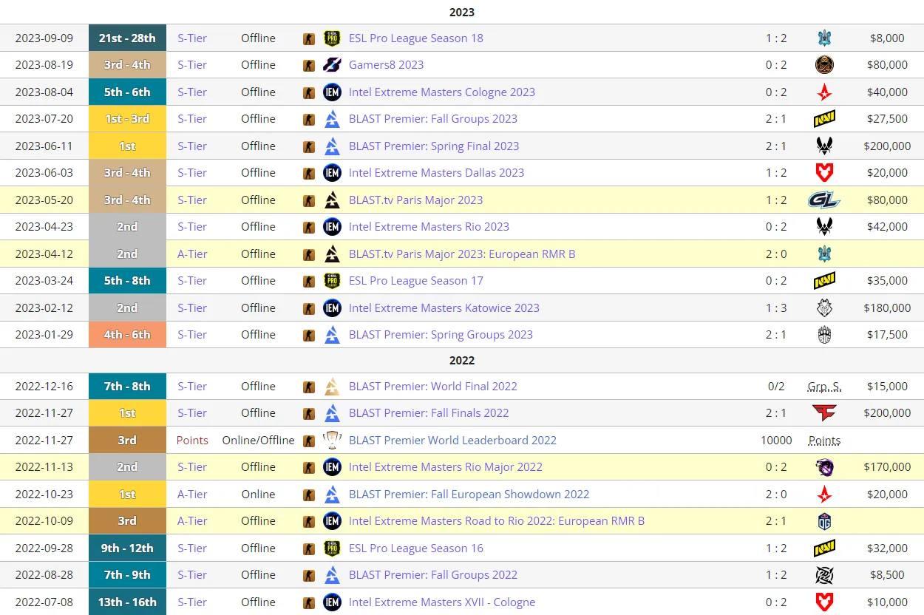
Task: Click the A-Tier link in the 2023-04-12 row
Action: click(192, 254)
